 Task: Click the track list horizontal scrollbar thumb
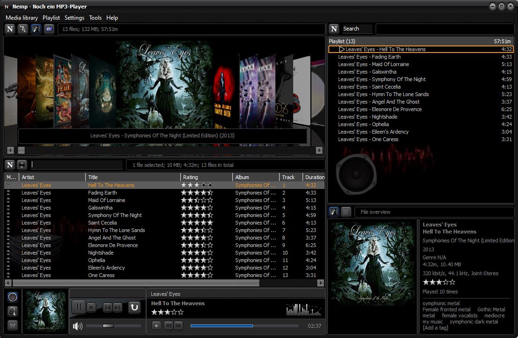pos(136,283)
